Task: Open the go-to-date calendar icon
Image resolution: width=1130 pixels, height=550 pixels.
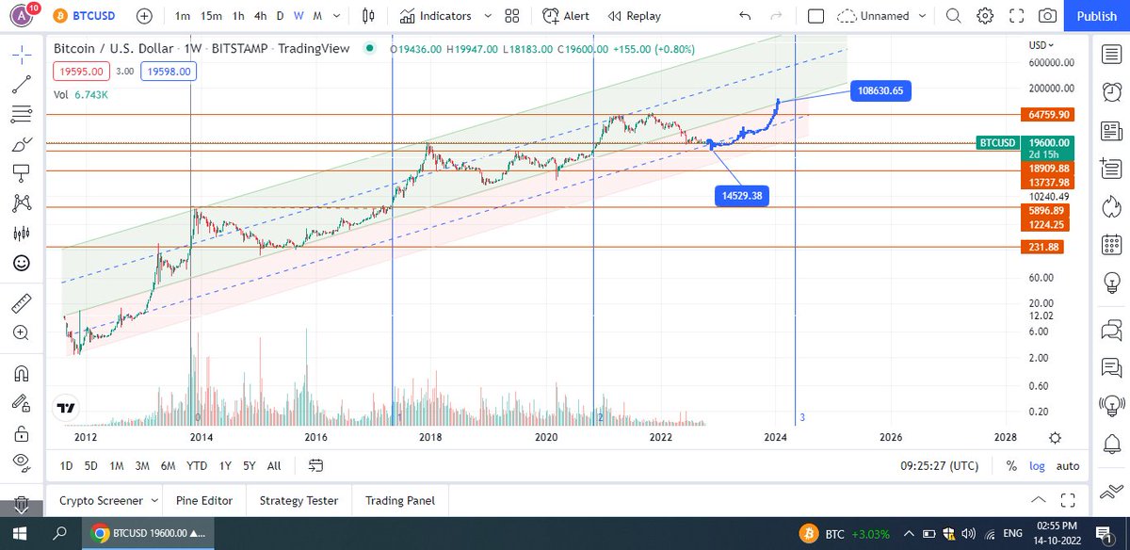Action: (x=315, y=465)
